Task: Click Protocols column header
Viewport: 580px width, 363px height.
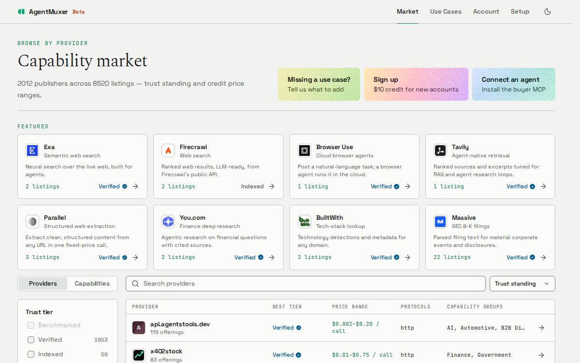Action: tap(415, 306)
